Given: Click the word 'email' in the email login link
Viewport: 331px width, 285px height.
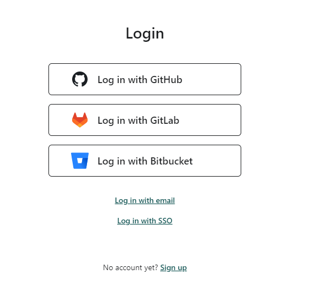Looking at the screenshot, I should pos(165,200).
